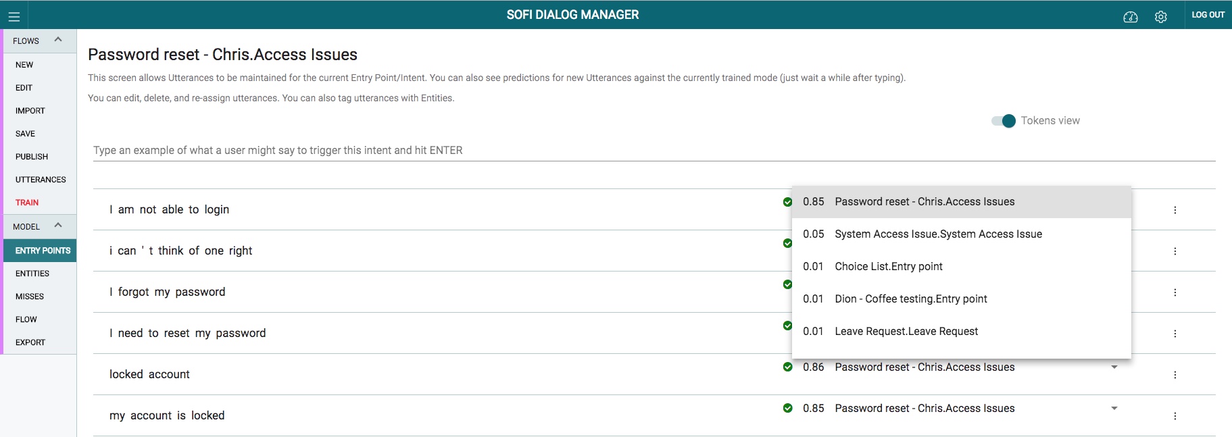Click green check icon for 'my account is locked'

[x=787, y=408]
